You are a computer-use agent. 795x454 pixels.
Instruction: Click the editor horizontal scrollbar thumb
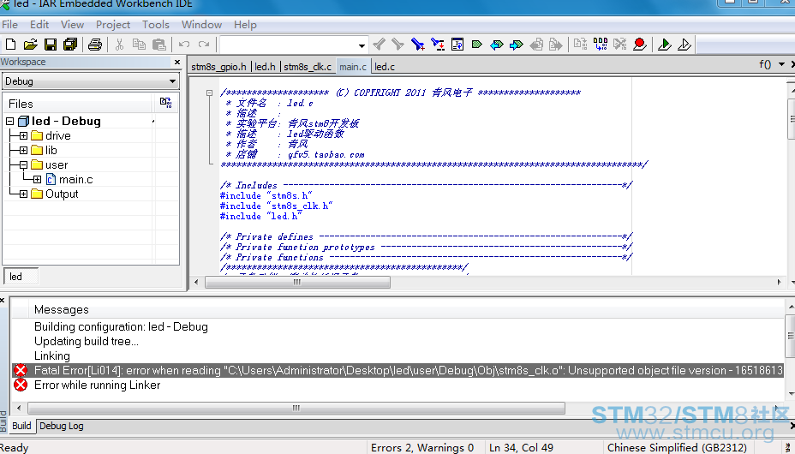[x=297, y=282]
